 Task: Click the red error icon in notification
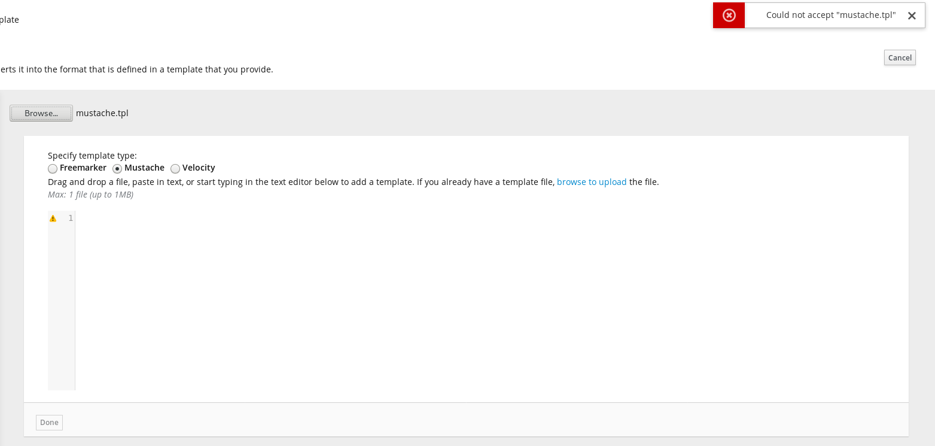tap(729, 16)
